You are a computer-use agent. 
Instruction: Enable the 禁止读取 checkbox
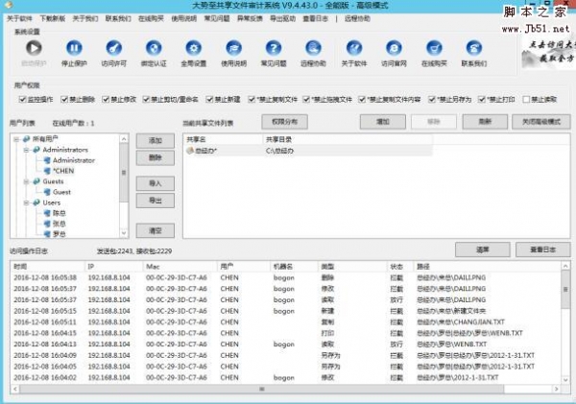529,98
